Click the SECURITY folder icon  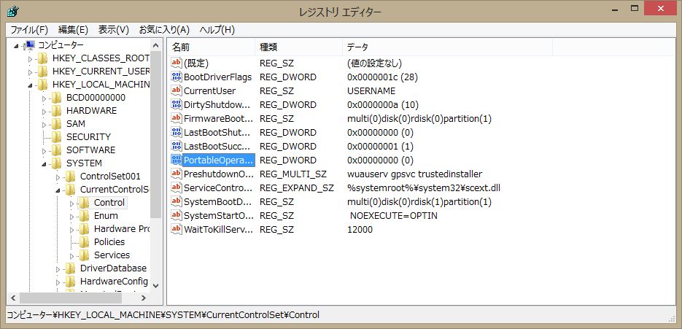57,137
